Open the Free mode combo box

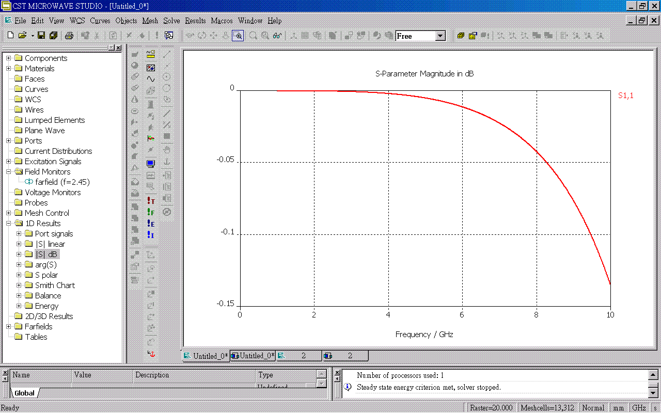point(440,36)
